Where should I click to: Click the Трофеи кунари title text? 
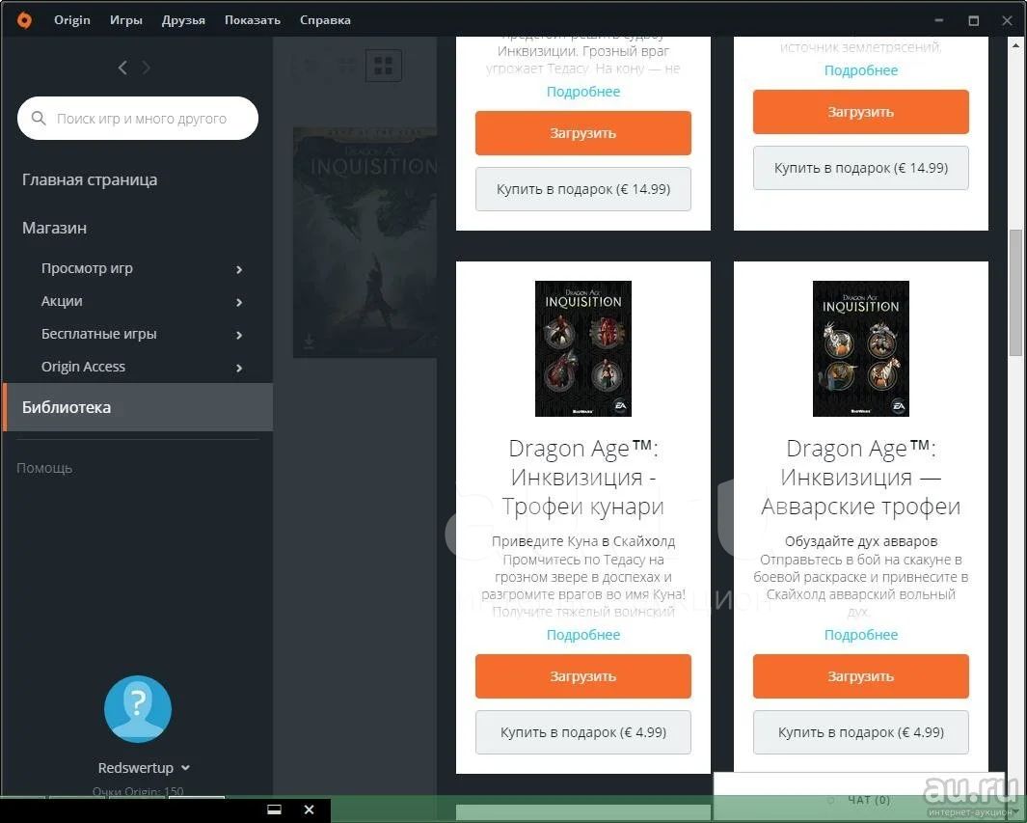582,477
